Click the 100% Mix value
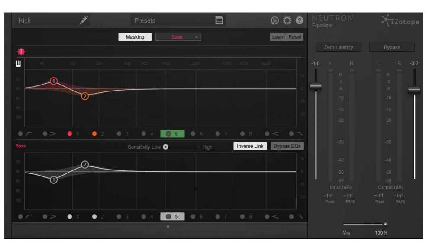The height and width of the screenshot is (248, 426). [381, 233]
